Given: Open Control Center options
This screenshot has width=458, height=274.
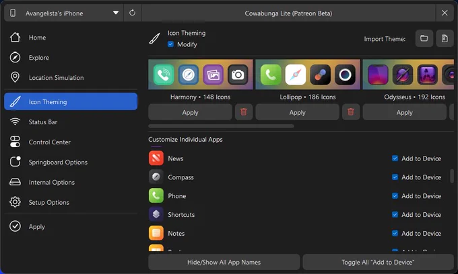Looking at the screenshot, I should coord(71,142).
